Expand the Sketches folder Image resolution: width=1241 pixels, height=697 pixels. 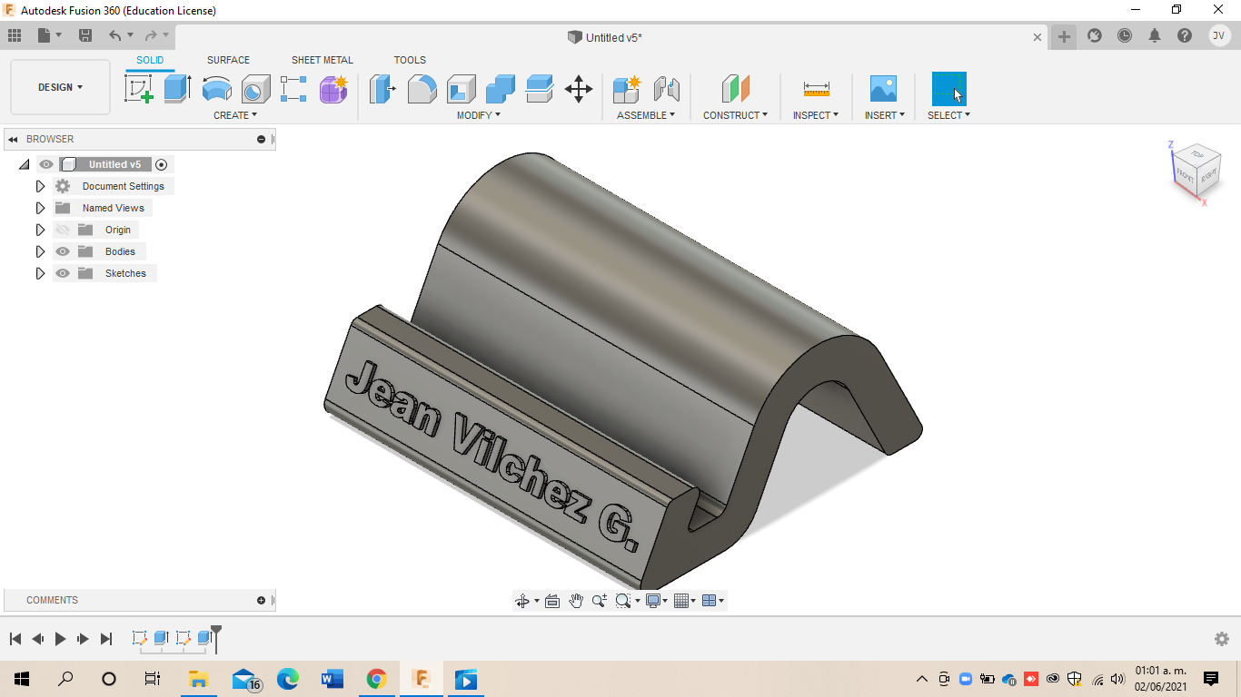point(40,273)
